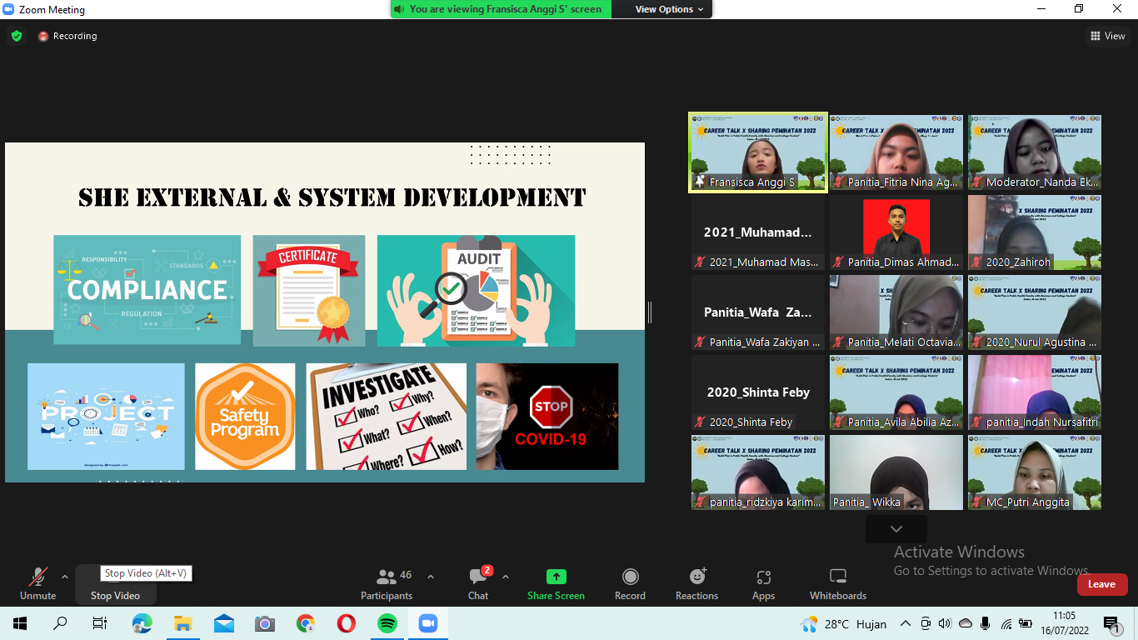1138x640 pixels.
Task: Open Spotify from the Windows taskbar
Action: click(x=387, y=623)
